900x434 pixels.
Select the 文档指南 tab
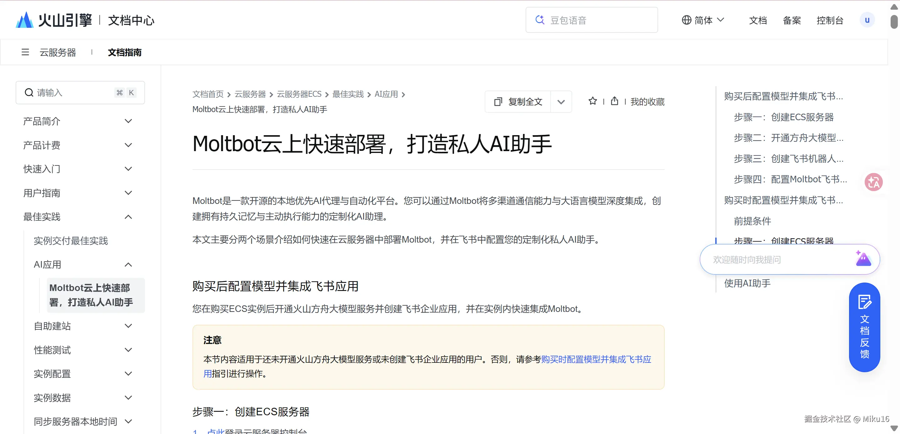pos(125,52)
